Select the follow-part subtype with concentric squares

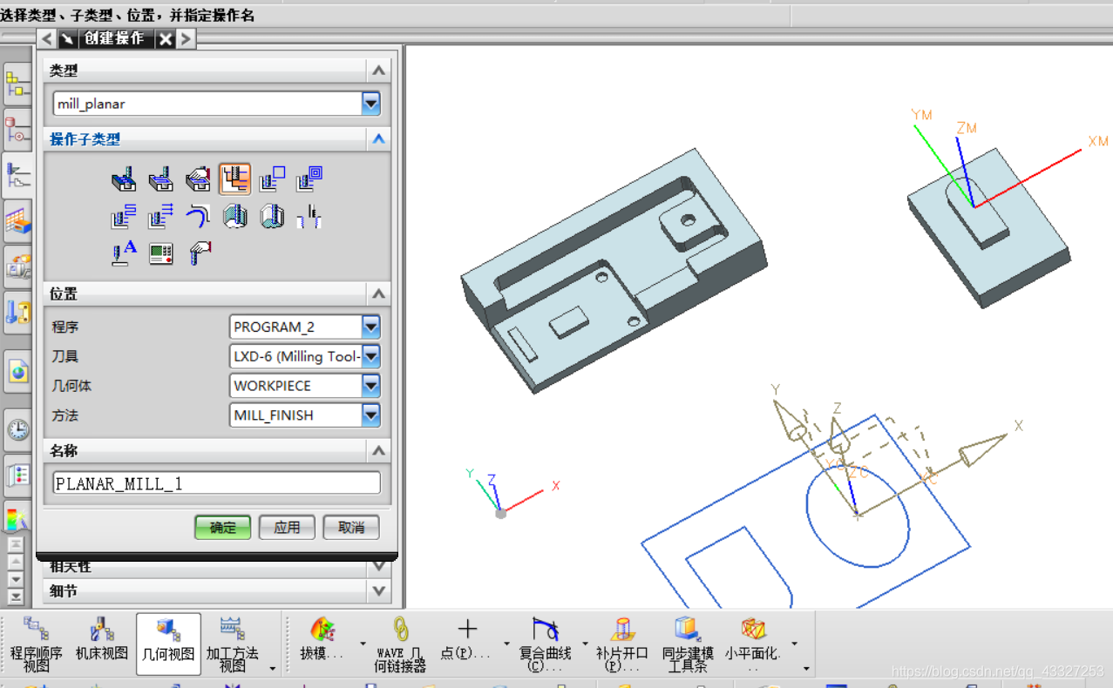click(x=309, y=179)
